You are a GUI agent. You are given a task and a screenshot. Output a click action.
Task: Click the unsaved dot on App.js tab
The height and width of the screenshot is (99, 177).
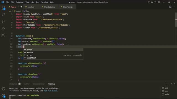click(21, 7)
